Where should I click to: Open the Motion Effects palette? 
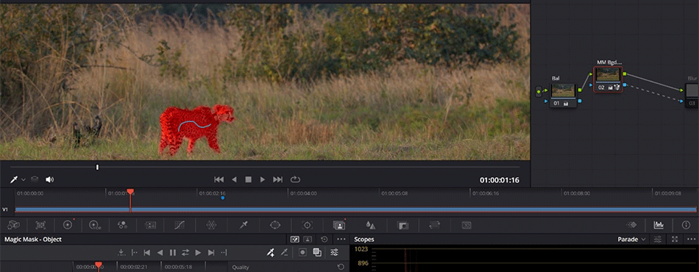click(150, 225)
